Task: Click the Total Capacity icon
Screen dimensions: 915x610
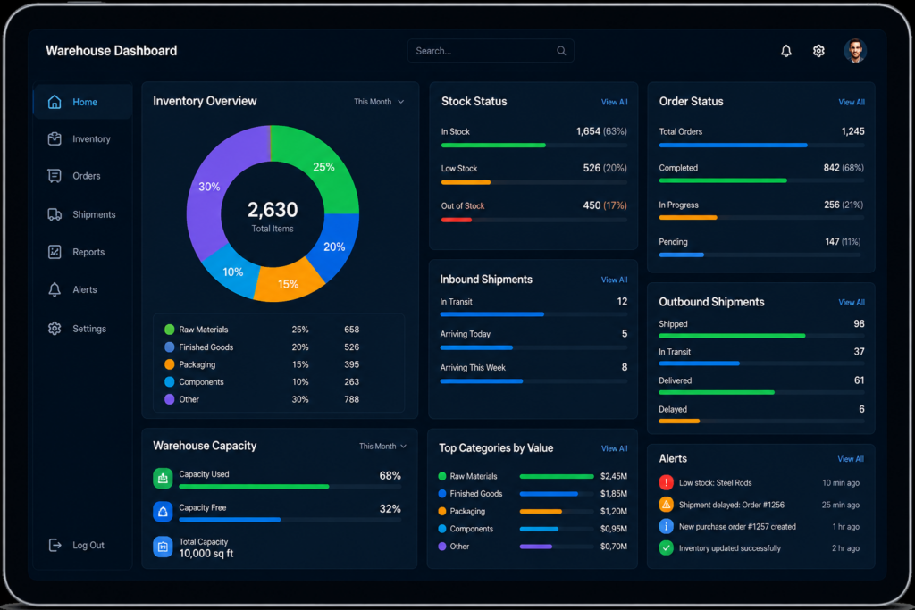Action: click(163, 547)
